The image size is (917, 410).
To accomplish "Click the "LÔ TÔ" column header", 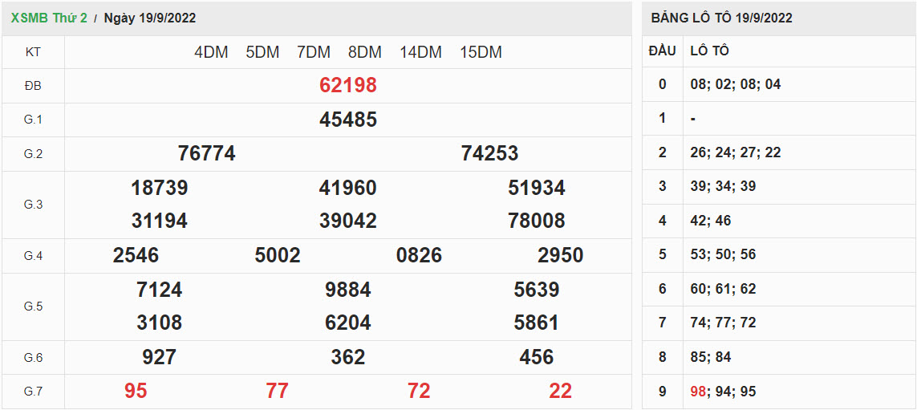I will (709, 51).
